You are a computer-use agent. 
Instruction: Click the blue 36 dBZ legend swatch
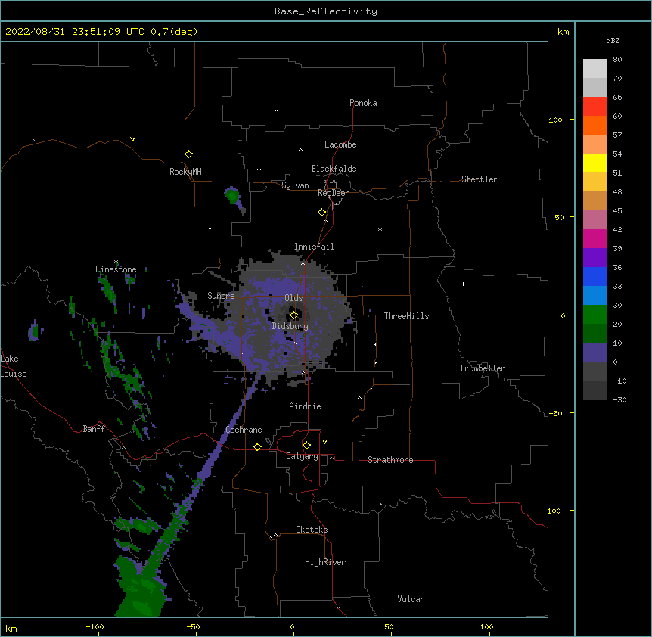(595, 276)
